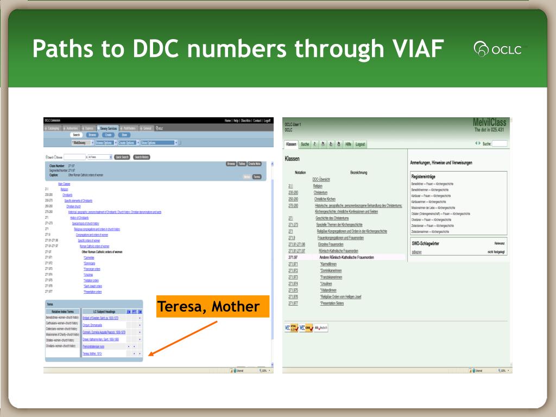Click WebDewey vertical scrollbar

coord(272,264)
